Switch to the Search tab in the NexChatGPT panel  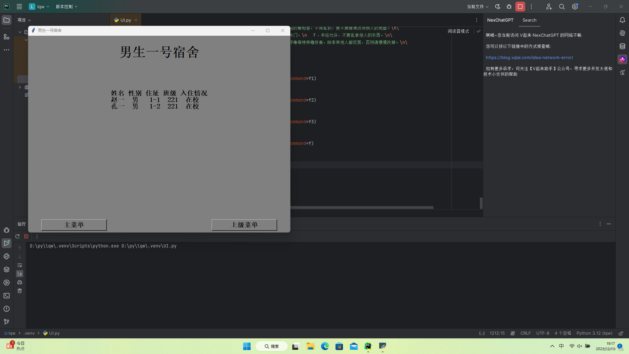pos(529,20)
